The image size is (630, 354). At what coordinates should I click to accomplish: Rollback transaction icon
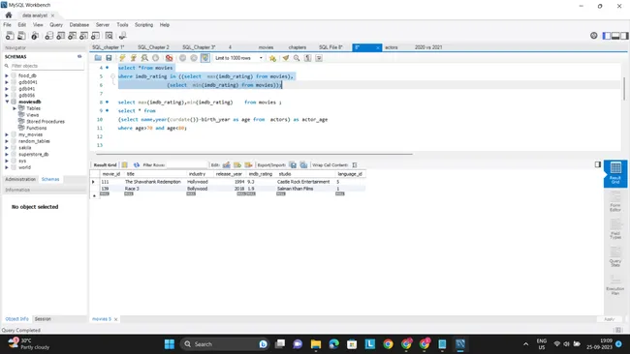(x=194, y=58)
